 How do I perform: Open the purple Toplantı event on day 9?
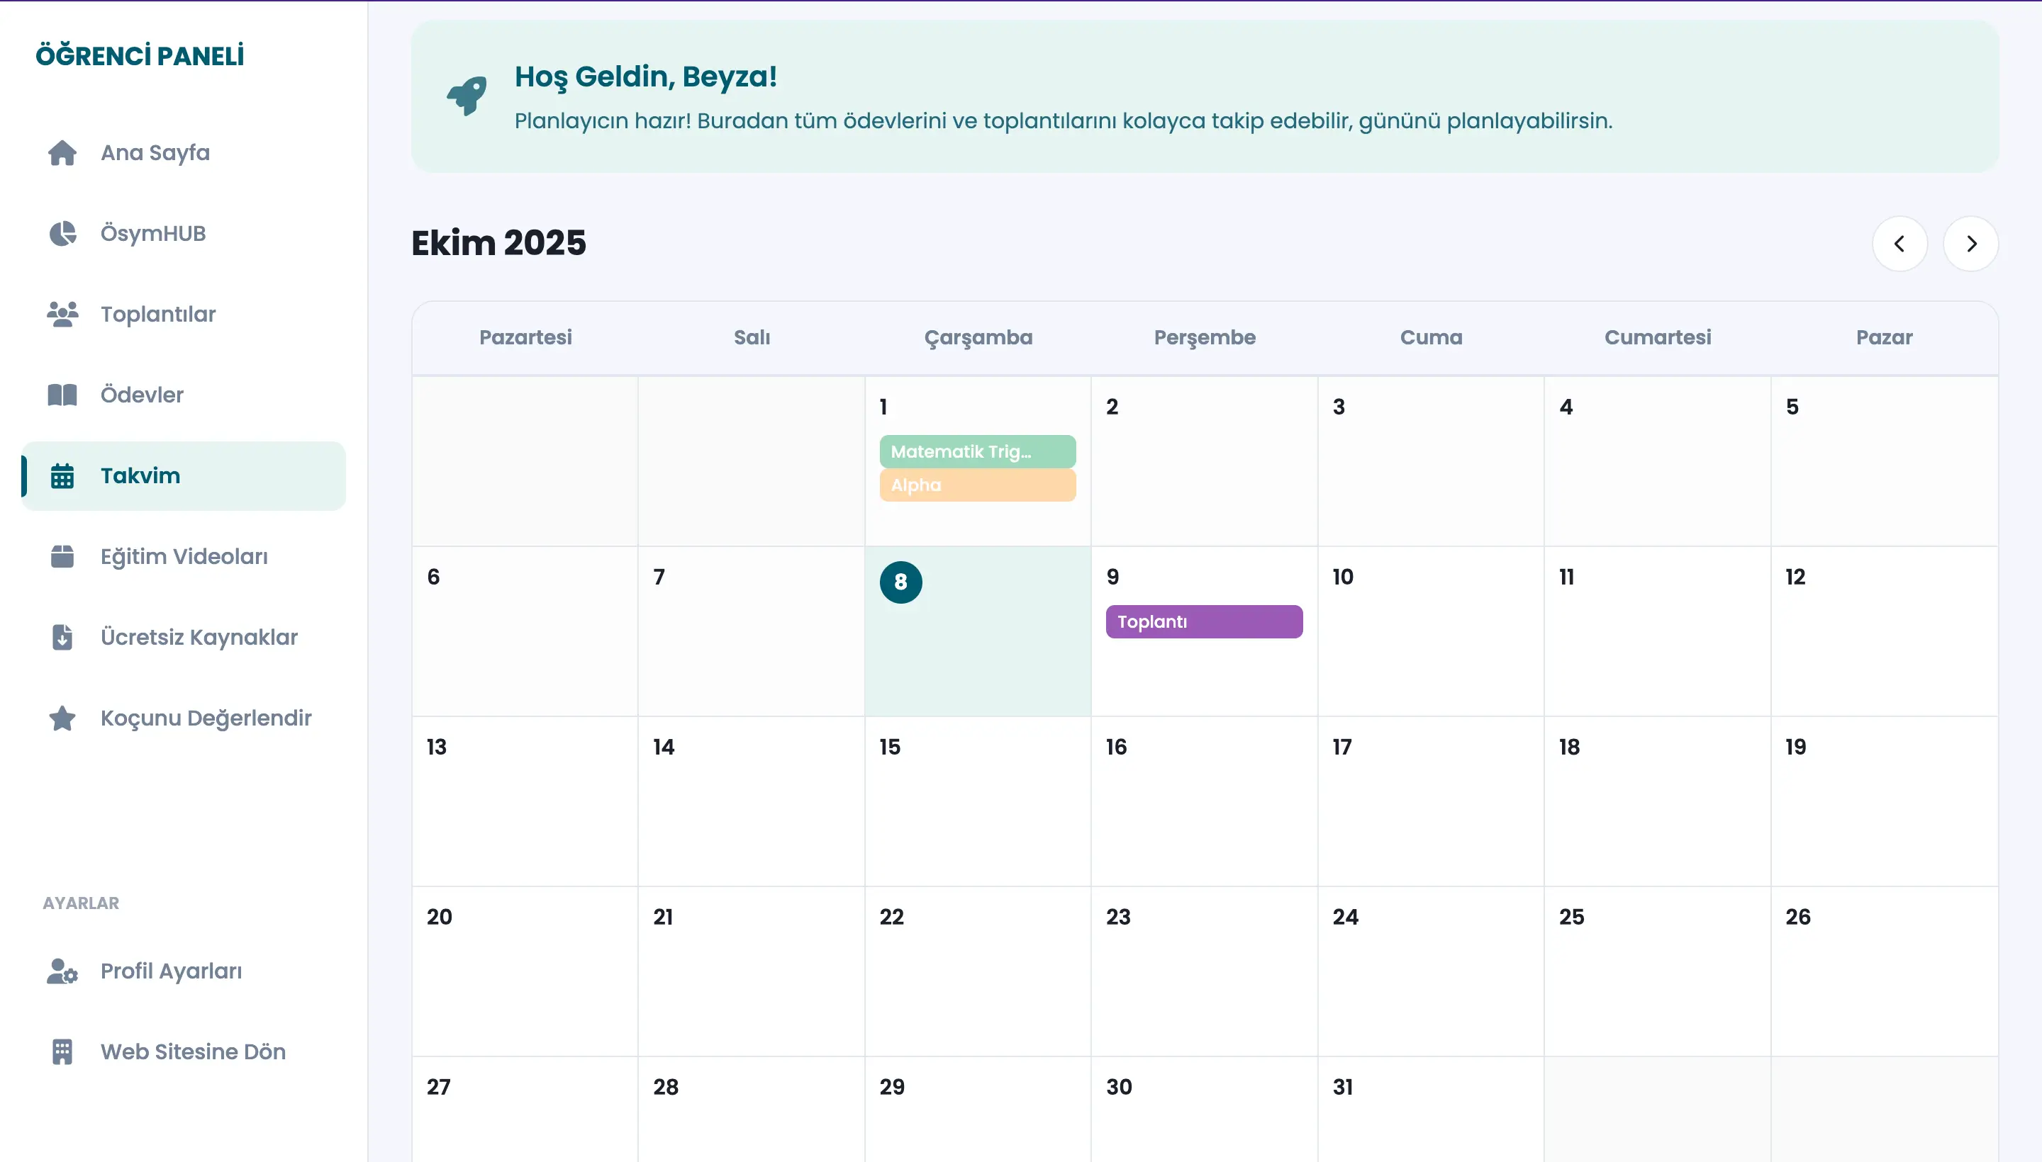1203,621
